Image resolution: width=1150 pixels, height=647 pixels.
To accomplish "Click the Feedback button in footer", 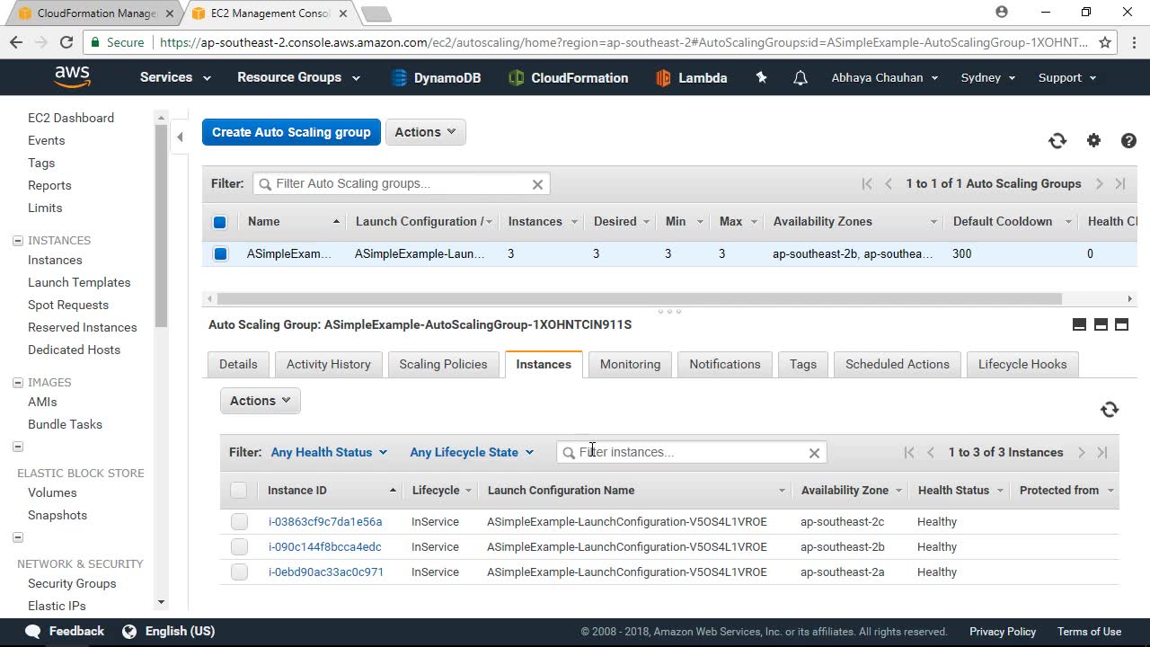I will 66,631.
